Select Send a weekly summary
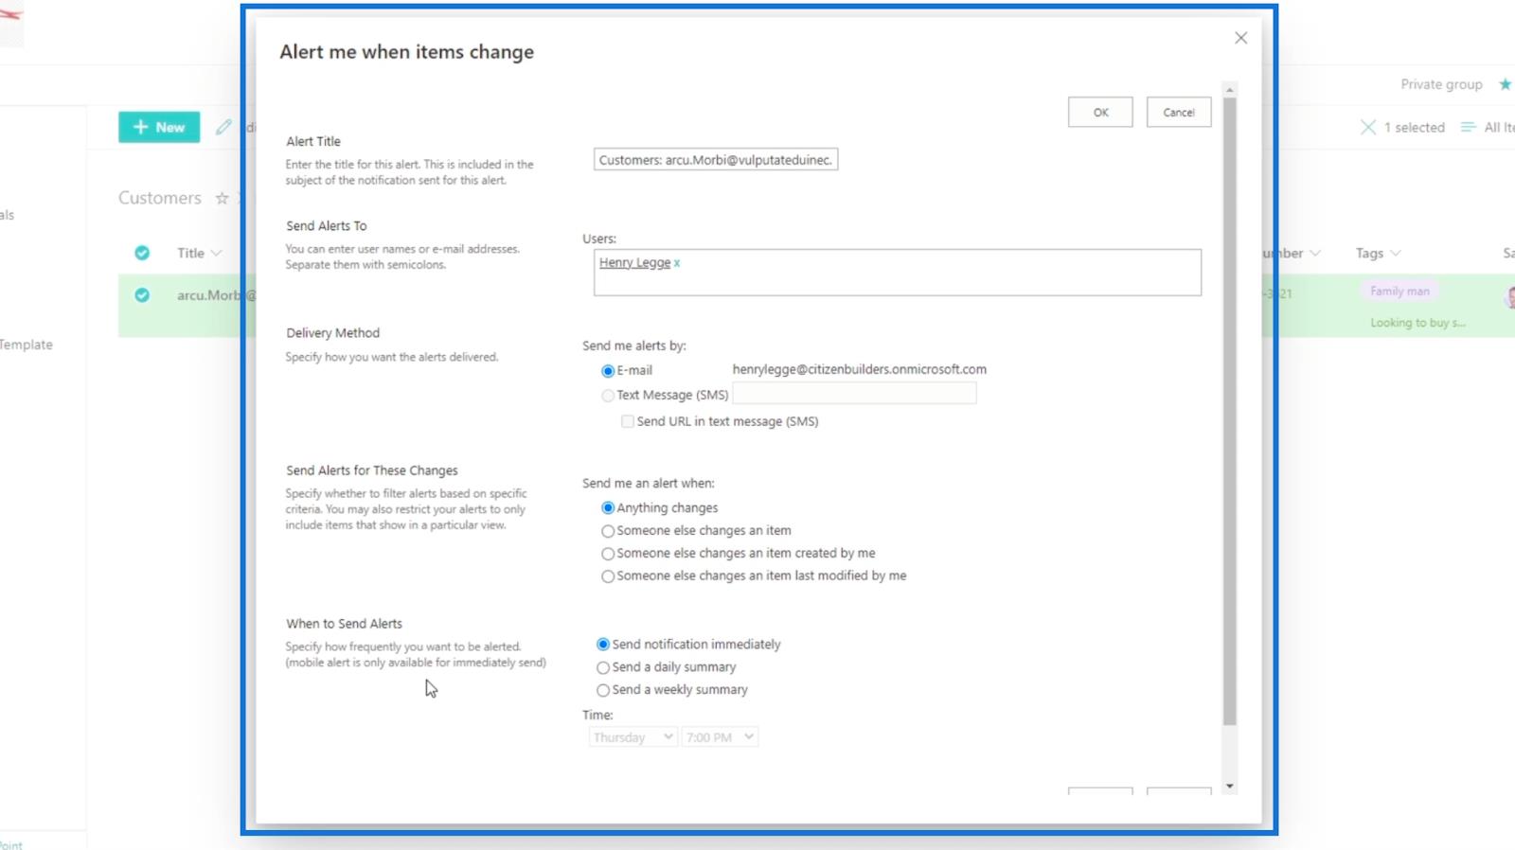The image size is (1515, 850). tap(603, 690)
